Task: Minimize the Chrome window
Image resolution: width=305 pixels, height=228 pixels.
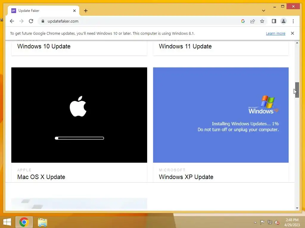Action: (274, 7)
